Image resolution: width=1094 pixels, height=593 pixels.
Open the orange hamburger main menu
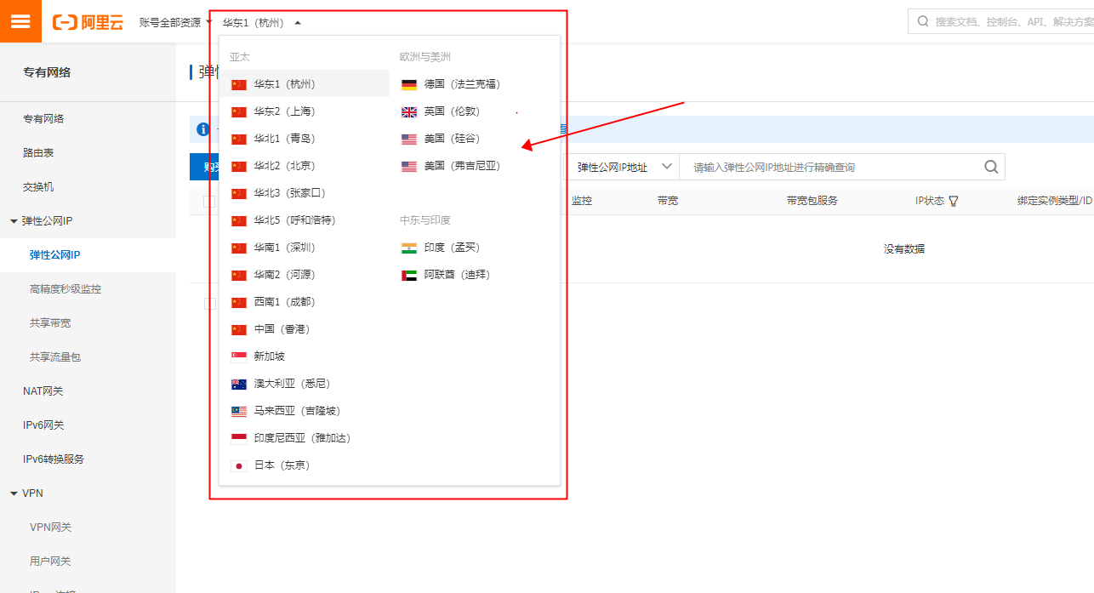[20, 21]
